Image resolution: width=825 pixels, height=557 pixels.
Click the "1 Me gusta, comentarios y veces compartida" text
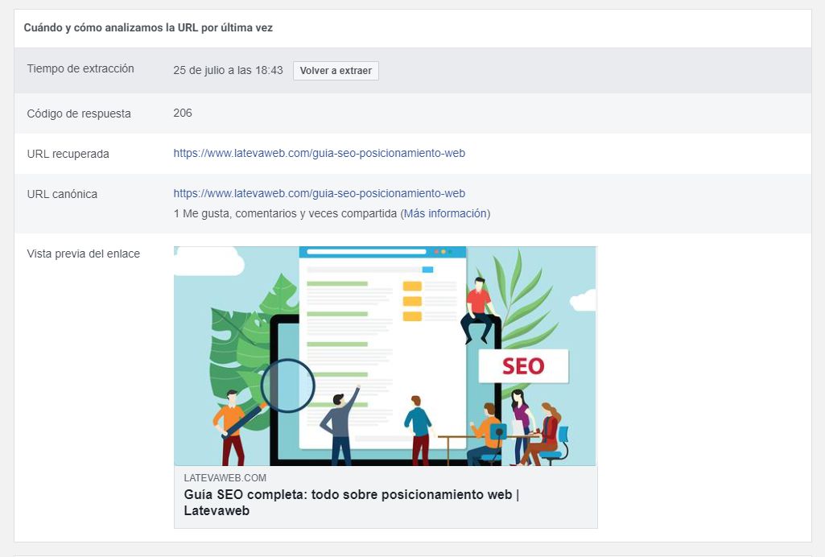click(285, 213)
